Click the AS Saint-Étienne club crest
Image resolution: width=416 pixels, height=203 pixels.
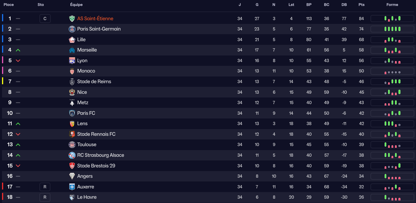72,18
